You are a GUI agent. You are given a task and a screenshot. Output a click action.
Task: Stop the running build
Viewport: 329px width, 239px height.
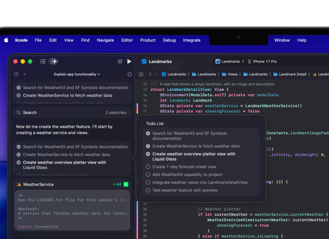[120, 61]
